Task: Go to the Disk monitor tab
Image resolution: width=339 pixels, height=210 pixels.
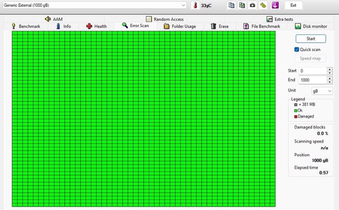Action: coord(311,26)
